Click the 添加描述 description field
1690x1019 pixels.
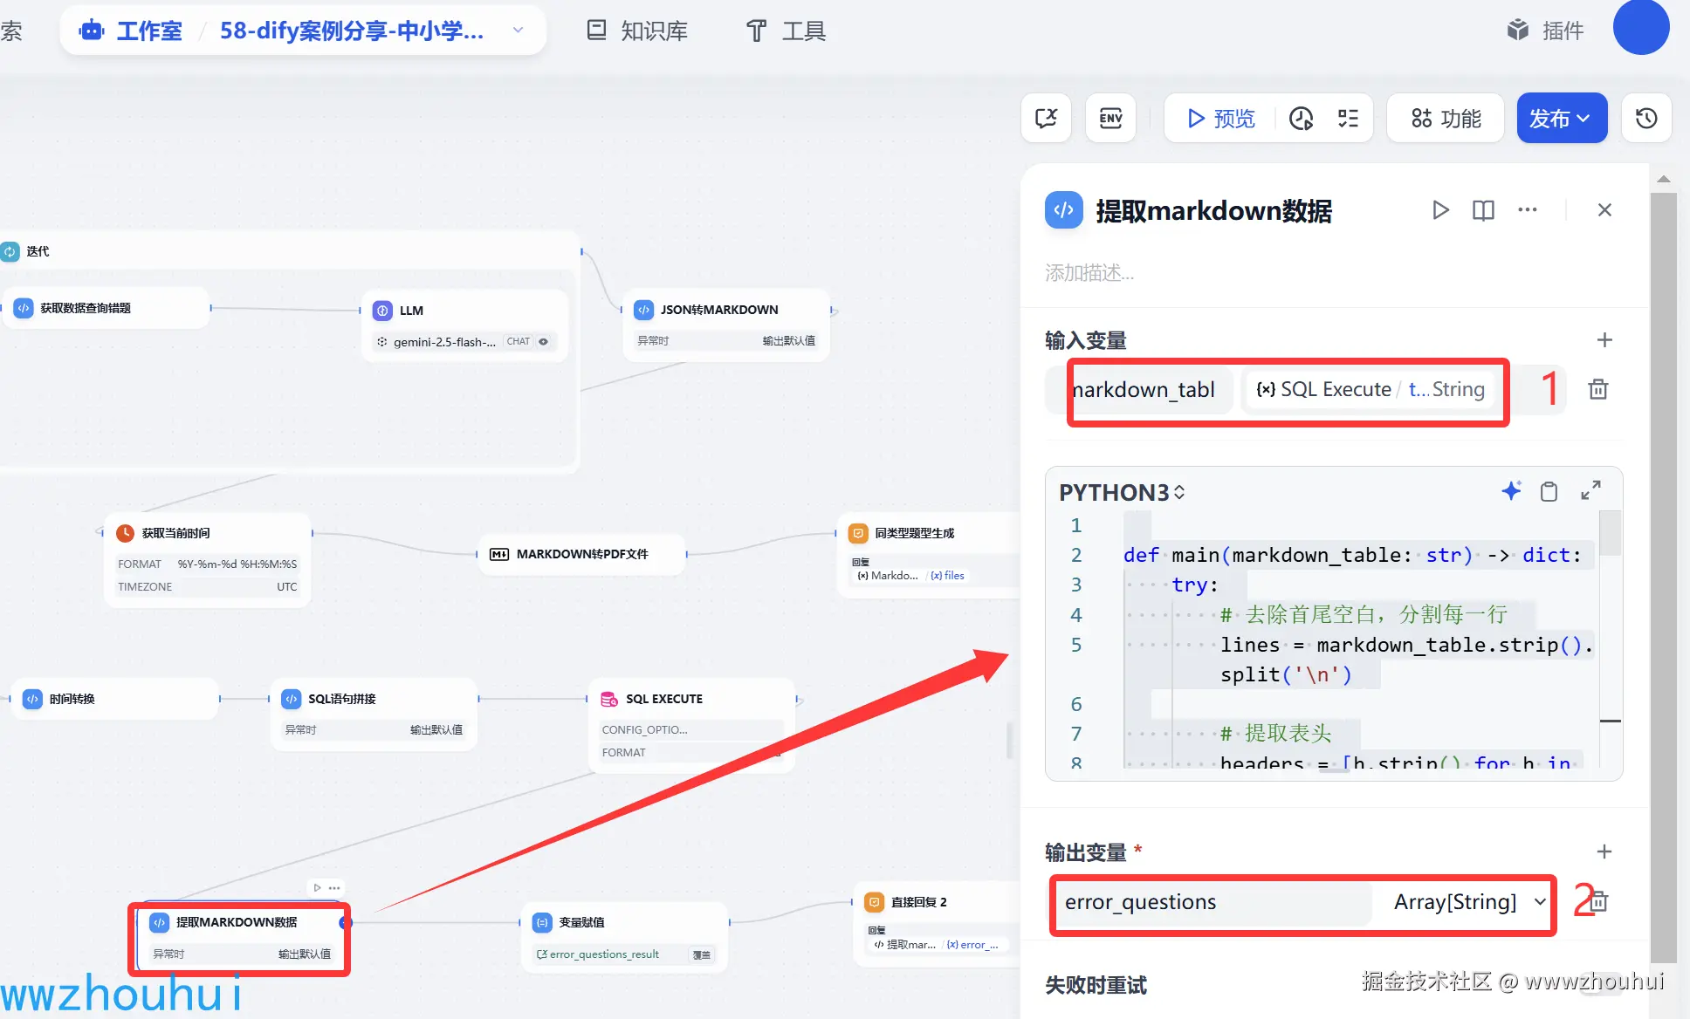tap(1089, 273)
